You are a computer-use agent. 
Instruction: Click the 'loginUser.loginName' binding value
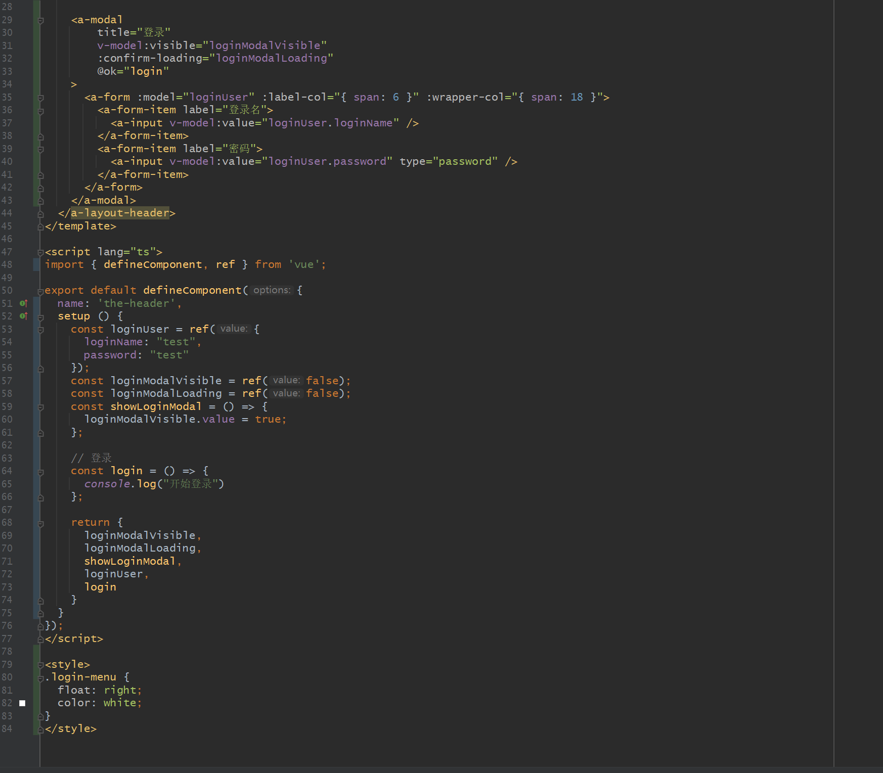tap(331, 123)
